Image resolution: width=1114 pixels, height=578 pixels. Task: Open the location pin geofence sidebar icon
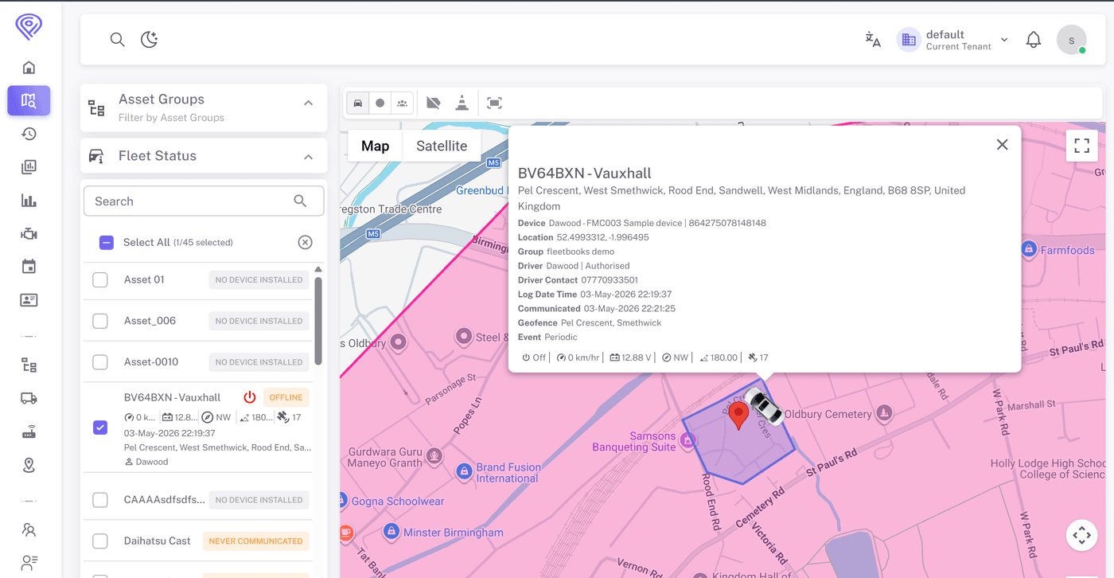(x=29, y=466)
